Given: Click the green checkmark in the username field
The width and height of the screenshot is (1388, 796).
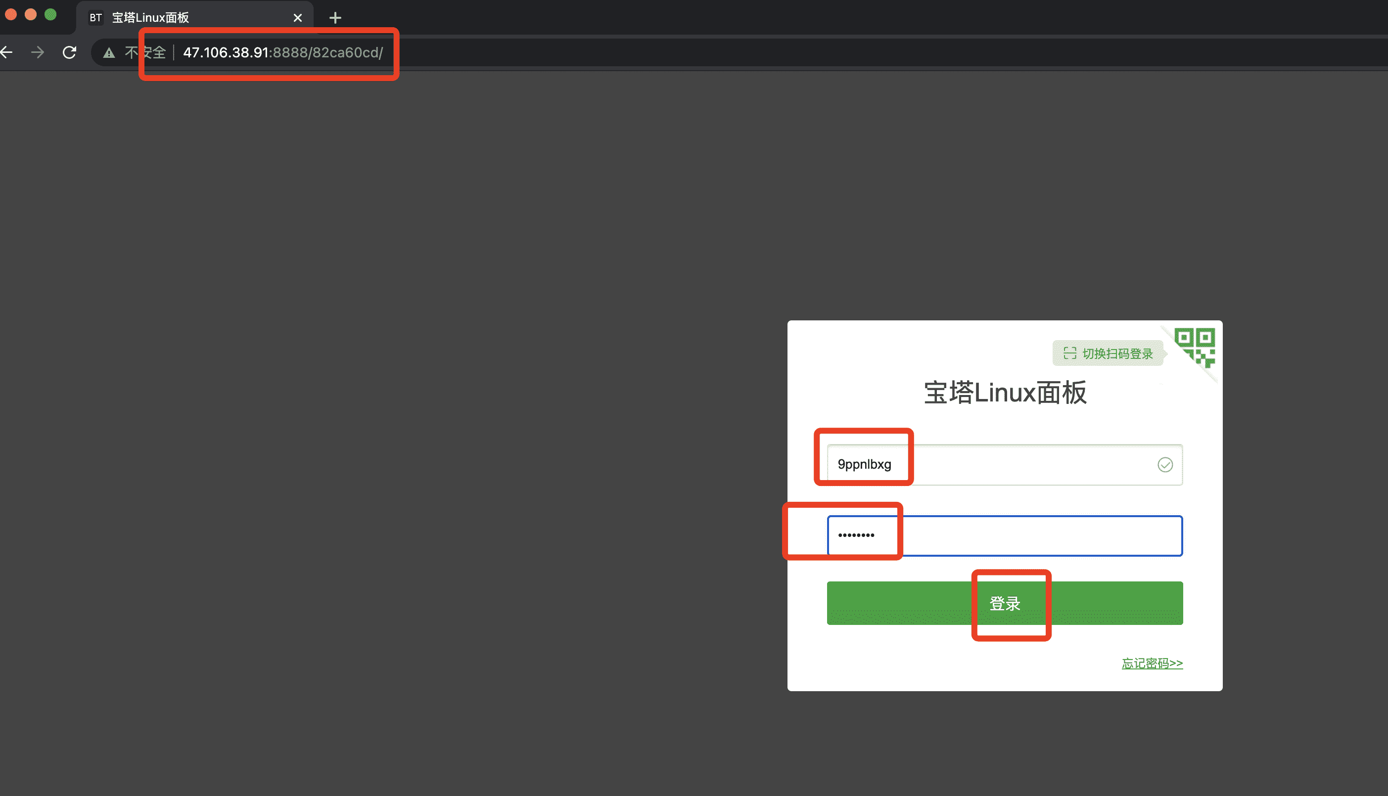Looking at the screenshot, I should [1165, 465].
